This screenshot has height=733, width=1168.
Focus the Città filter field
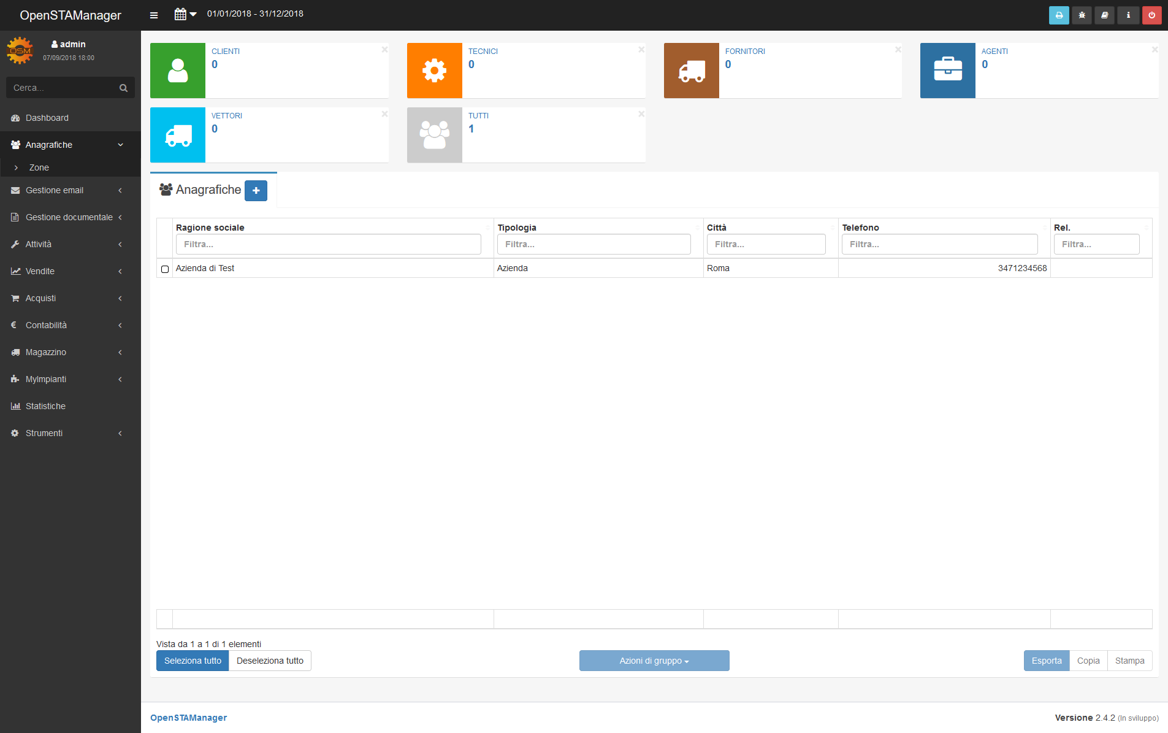click(x=766, y=244)
